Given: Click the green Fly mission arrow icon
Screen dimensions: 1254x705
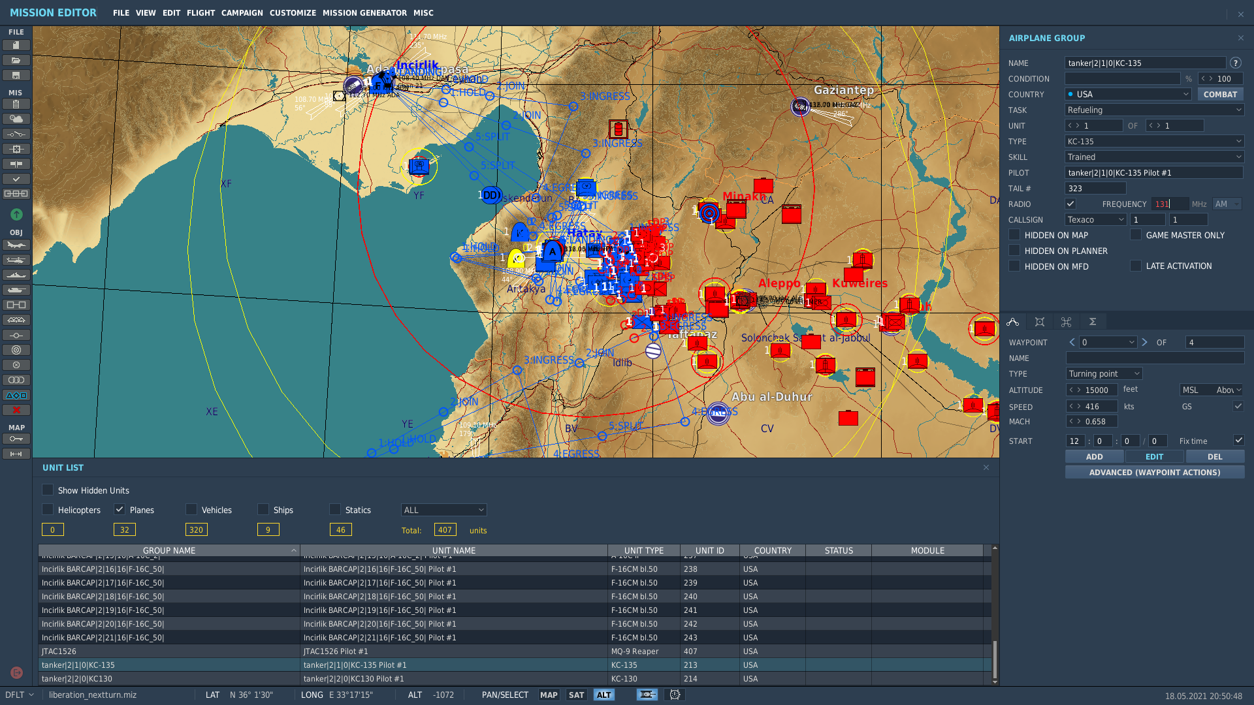Looking at the screenshot, I should pos(16,214).
